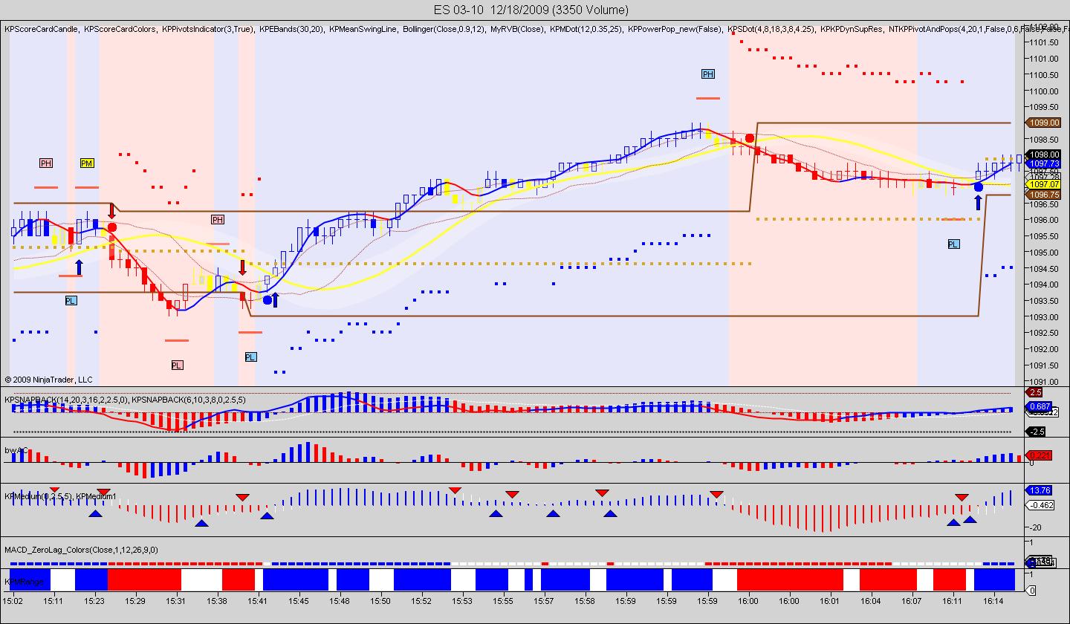Screen dimensions: 1070x624
Task: Click the red KPMDot dot near 16:00
Action: [x=750, y=138]
